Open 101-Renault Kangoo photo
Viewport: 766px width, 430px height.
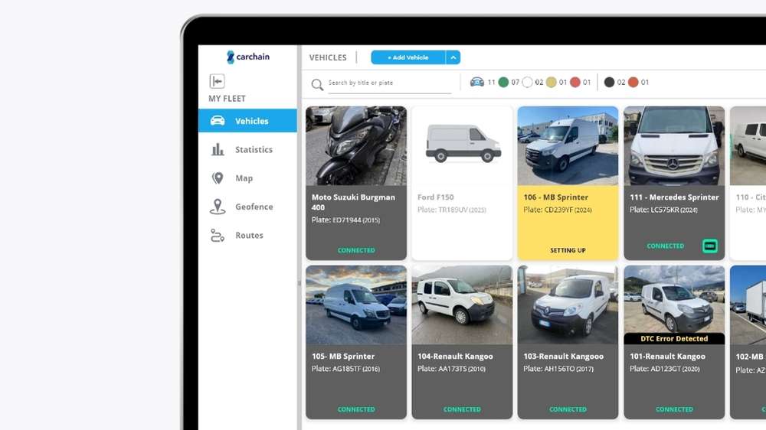click(x=674, y=300)
